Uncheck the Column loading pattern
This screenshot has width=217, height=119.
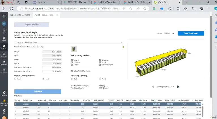[72, 60]
